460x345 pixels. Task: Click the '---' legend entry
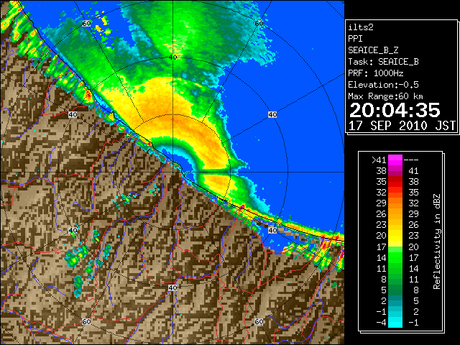click(411, 160)
